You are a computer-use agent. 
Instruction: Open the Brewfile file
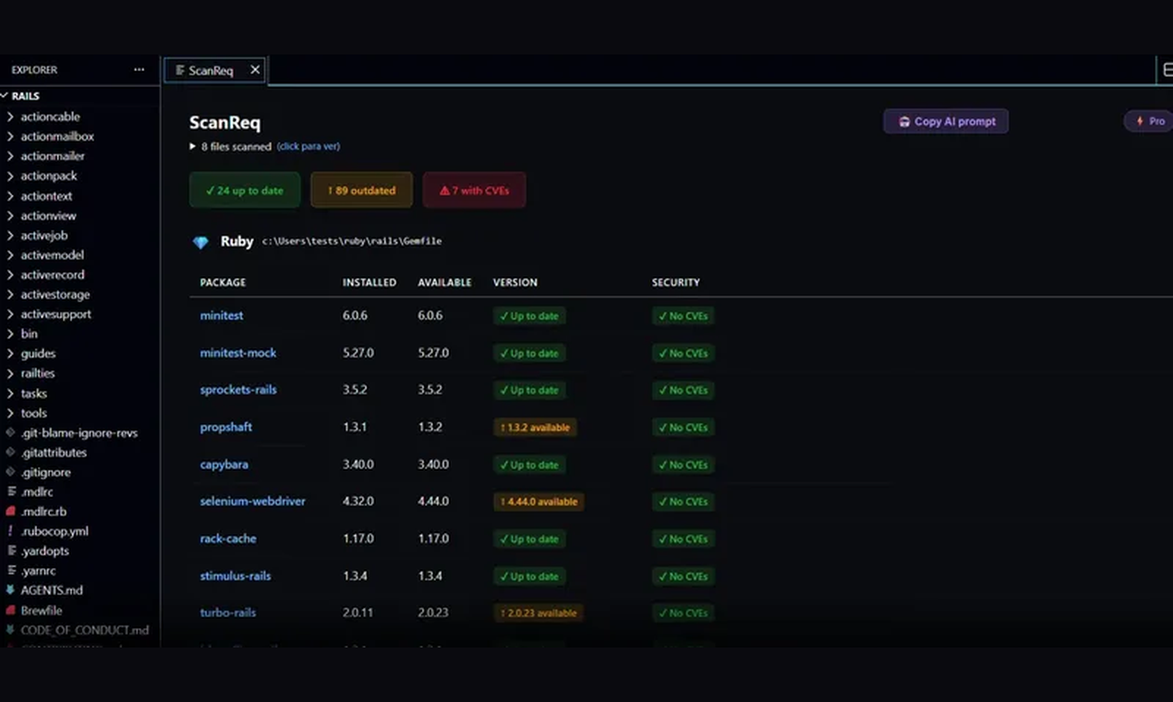point(79,611)
